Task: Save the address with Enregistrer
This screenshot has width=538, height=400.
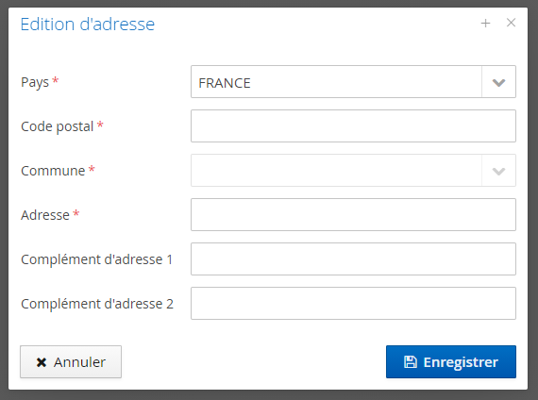Action: [x=451, y=362]
